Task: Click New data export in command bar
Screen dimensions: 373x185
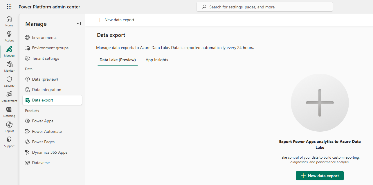Action: point(116,20)
